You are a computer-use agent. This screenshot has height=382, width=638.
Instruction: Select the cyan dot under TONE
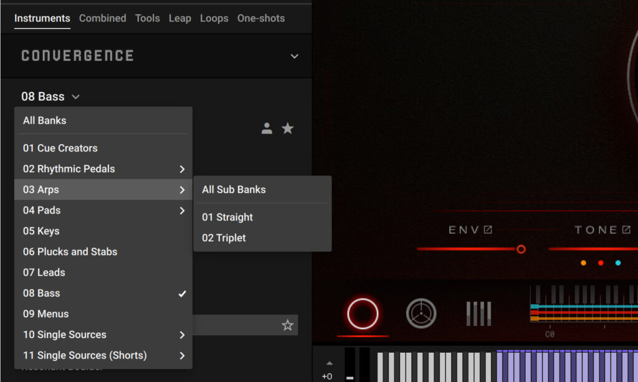617,263
